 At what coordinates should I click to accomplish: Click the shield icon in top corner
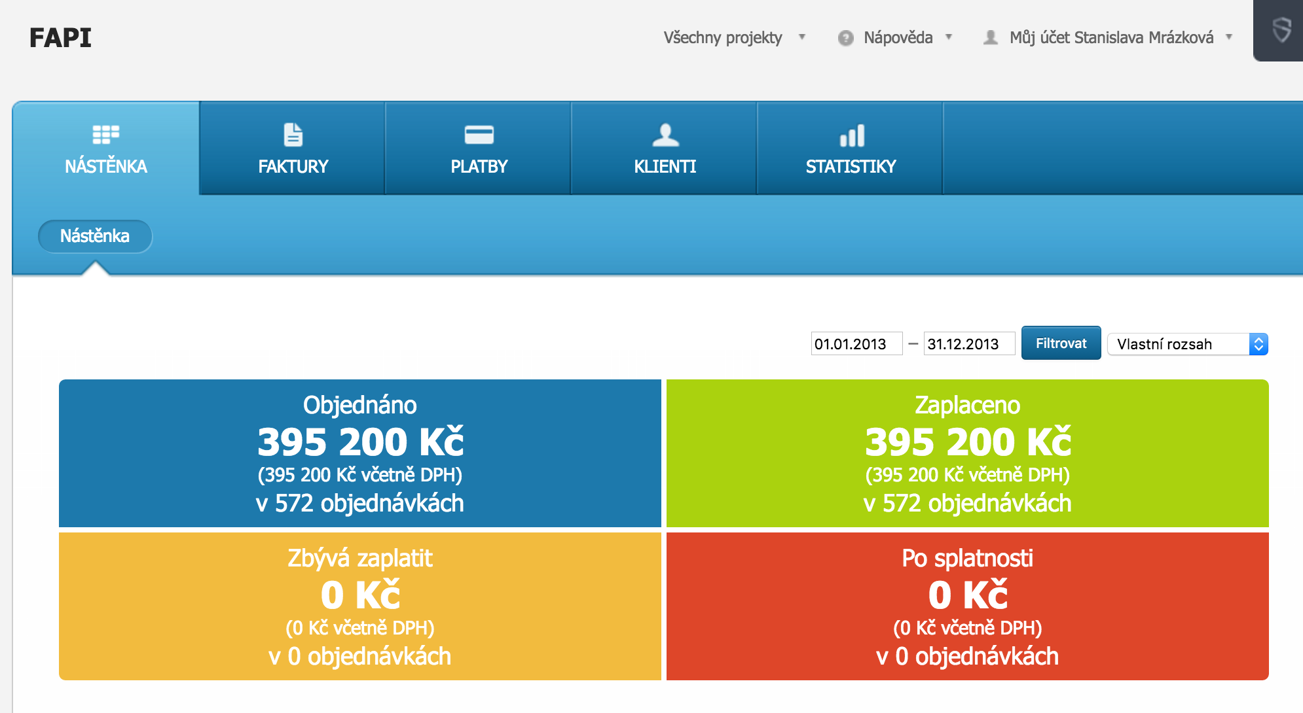1281,30
